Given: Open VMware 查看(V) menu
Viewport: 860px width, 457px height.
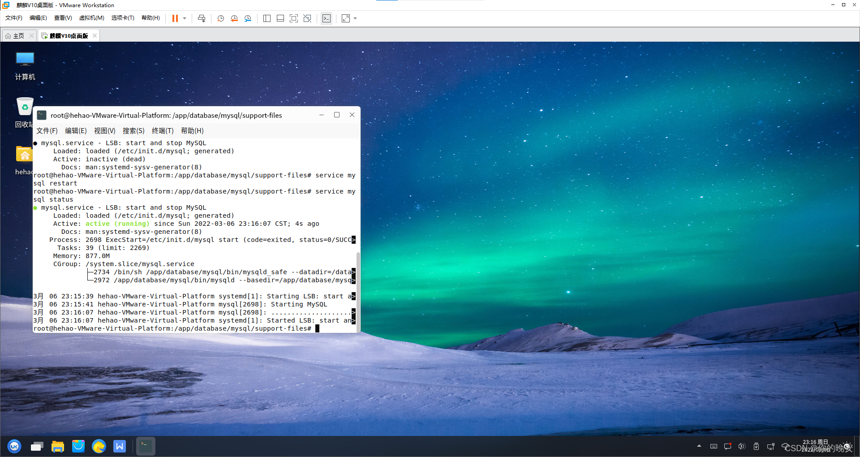Looking at the screenshot, I should [63, 18].
